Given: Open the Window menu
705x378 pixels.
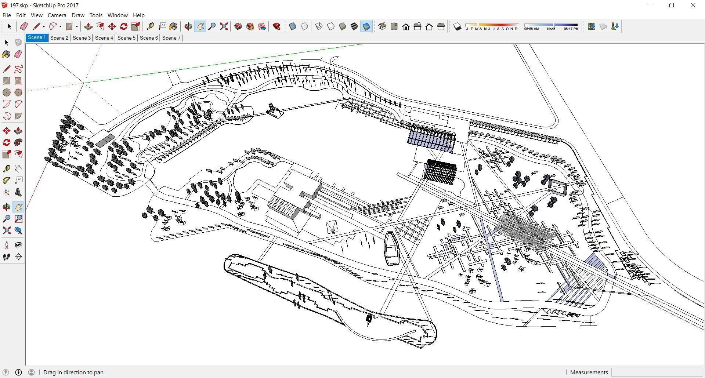Looking at the screenshot, I should coord(117,15).
